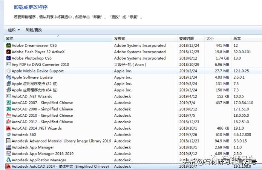Image resolution: width=262 pixels, height=170 pixels.
Task: Select AutoCAD 2010 - Simplified Chinese text
Action: click(42, 115)
